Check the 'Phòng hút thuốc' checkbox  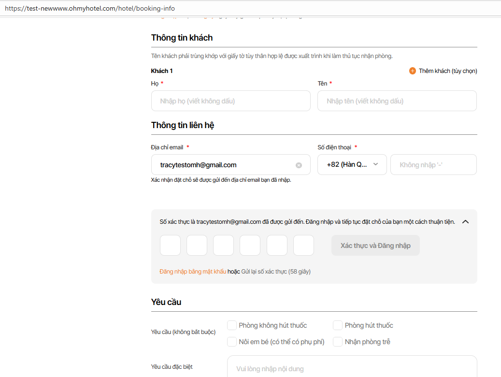(338, 325)
